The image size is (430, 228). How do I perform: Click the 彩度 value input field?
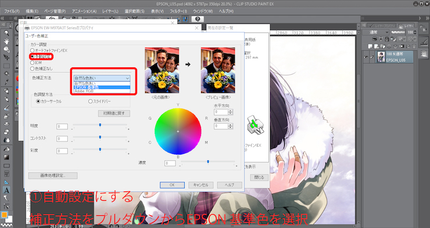click(62, 151)
